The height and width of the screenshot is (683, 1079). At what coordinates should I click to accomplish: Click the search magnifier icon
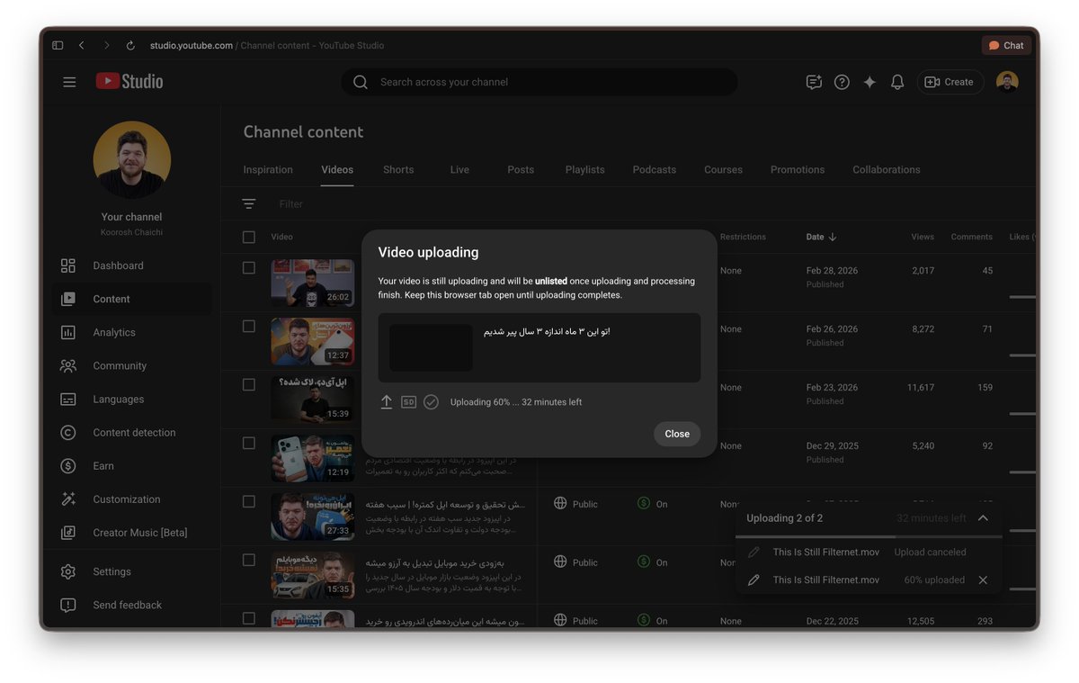pyautogui.click(x=361, y=82)
